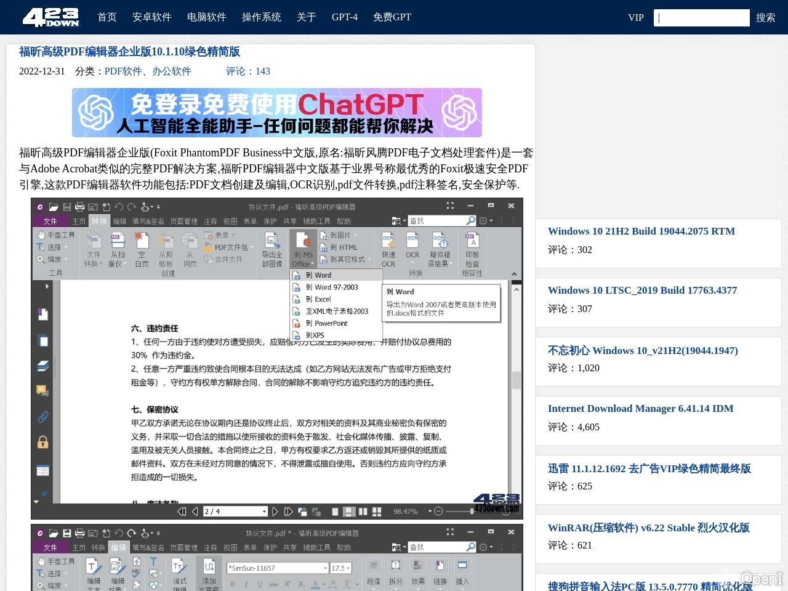Click the 添加文章框 tool in 编辑 ribbon

(209, 569)
